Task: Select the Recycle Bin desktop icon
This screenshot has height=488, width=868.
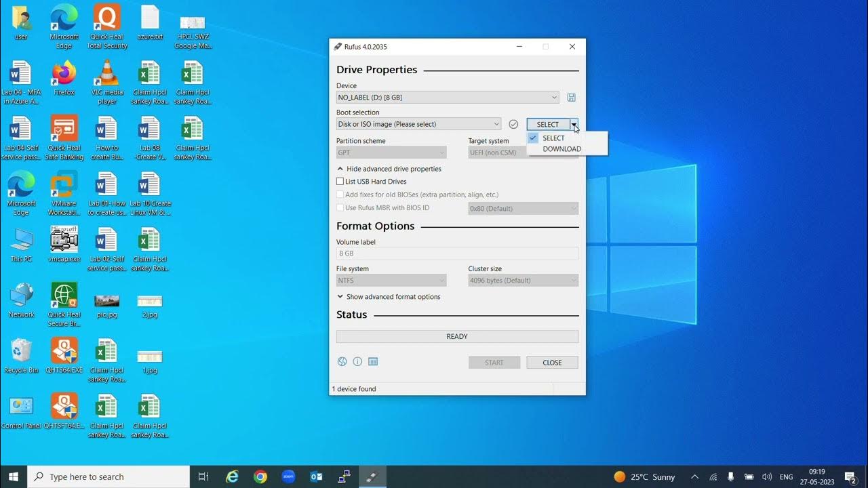Action: pos(21,357)
